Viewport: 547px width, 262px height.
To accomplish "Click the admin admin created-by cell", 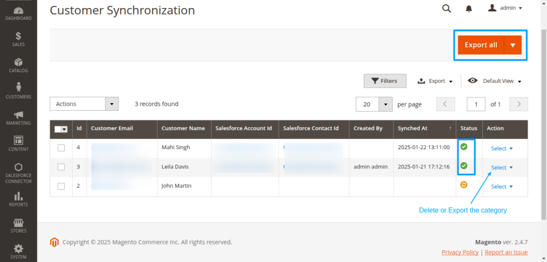I will pyautogui.click(x=371, y=167).
